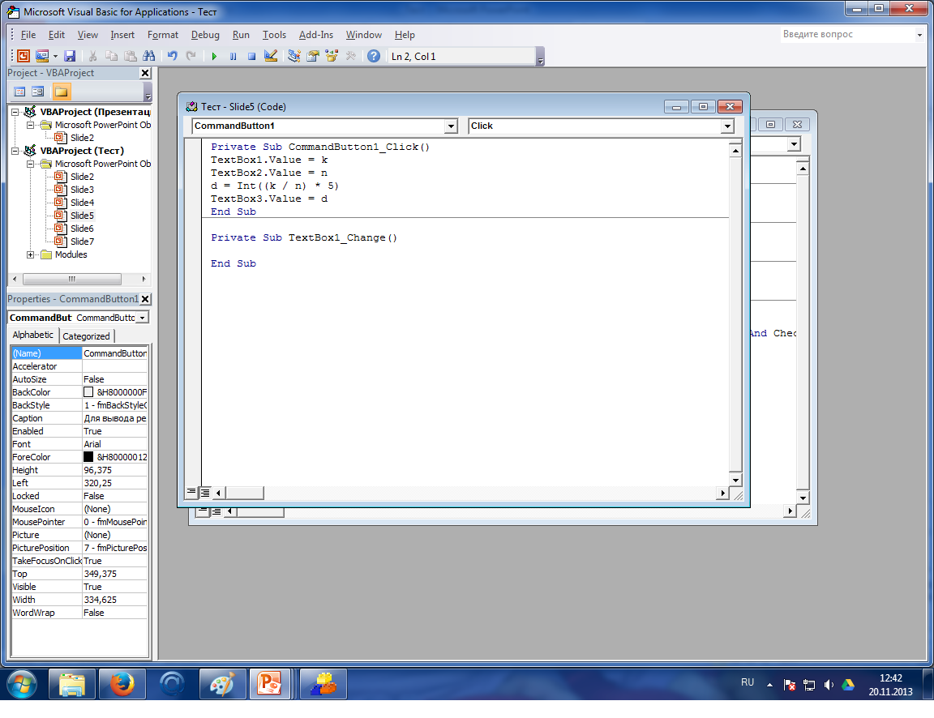Screen dimensions: 934x718
Task: Click the Break pause icon
Action: coord(233,56)
